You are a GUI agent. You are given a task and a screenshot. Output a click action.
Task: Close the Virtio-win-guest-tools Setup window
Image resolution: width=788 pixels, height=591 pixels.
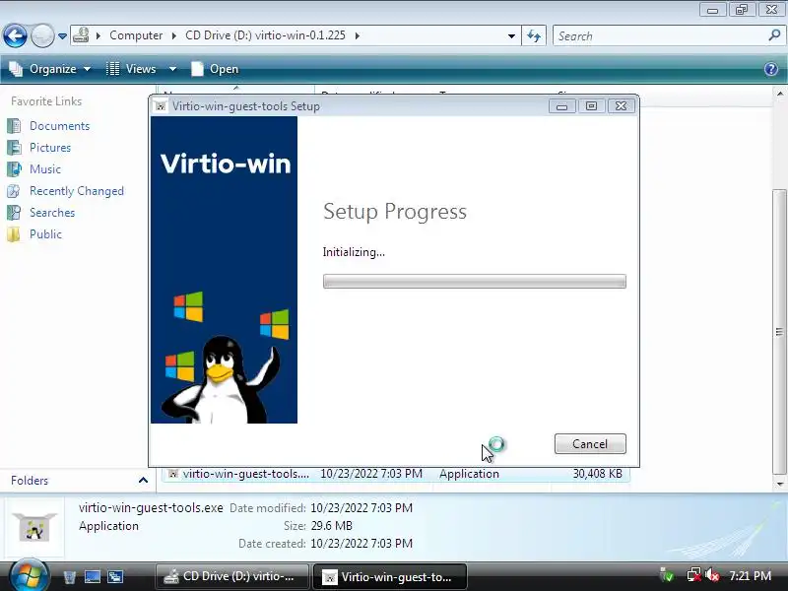(x=622, y=106)
